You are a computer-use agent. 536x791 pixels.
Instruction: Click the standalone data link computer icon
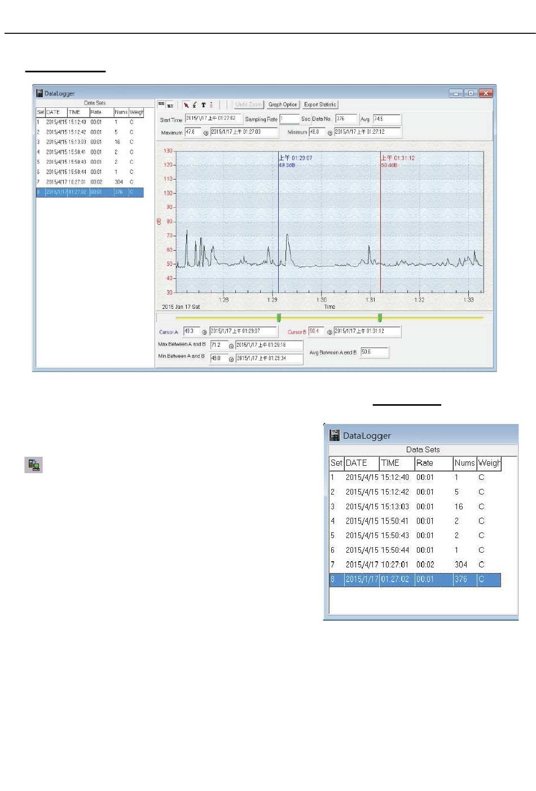pos(34,465)
